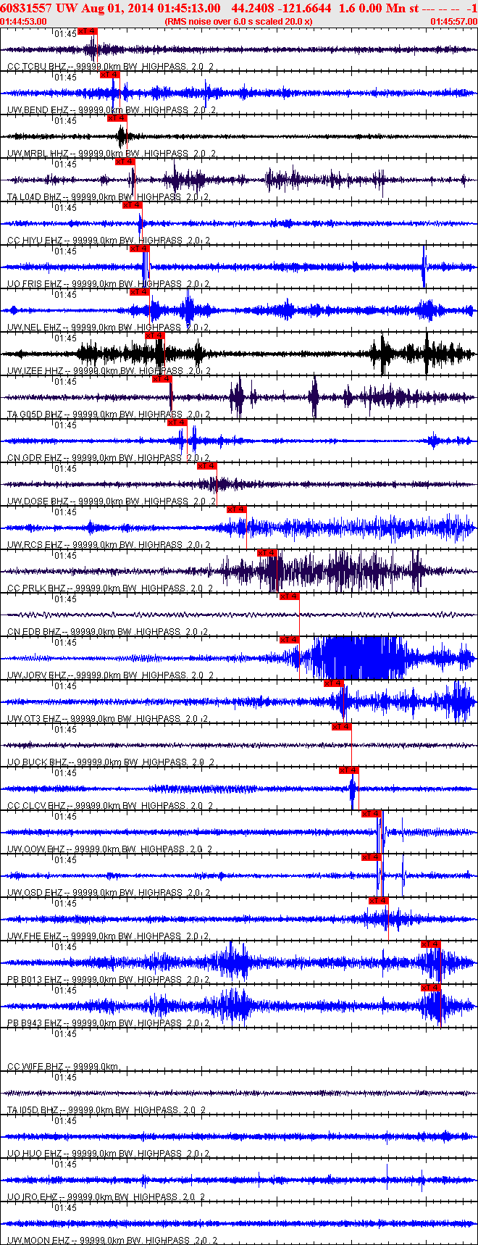Select the UO.BUCK BHZ station label

coord(38,762)
